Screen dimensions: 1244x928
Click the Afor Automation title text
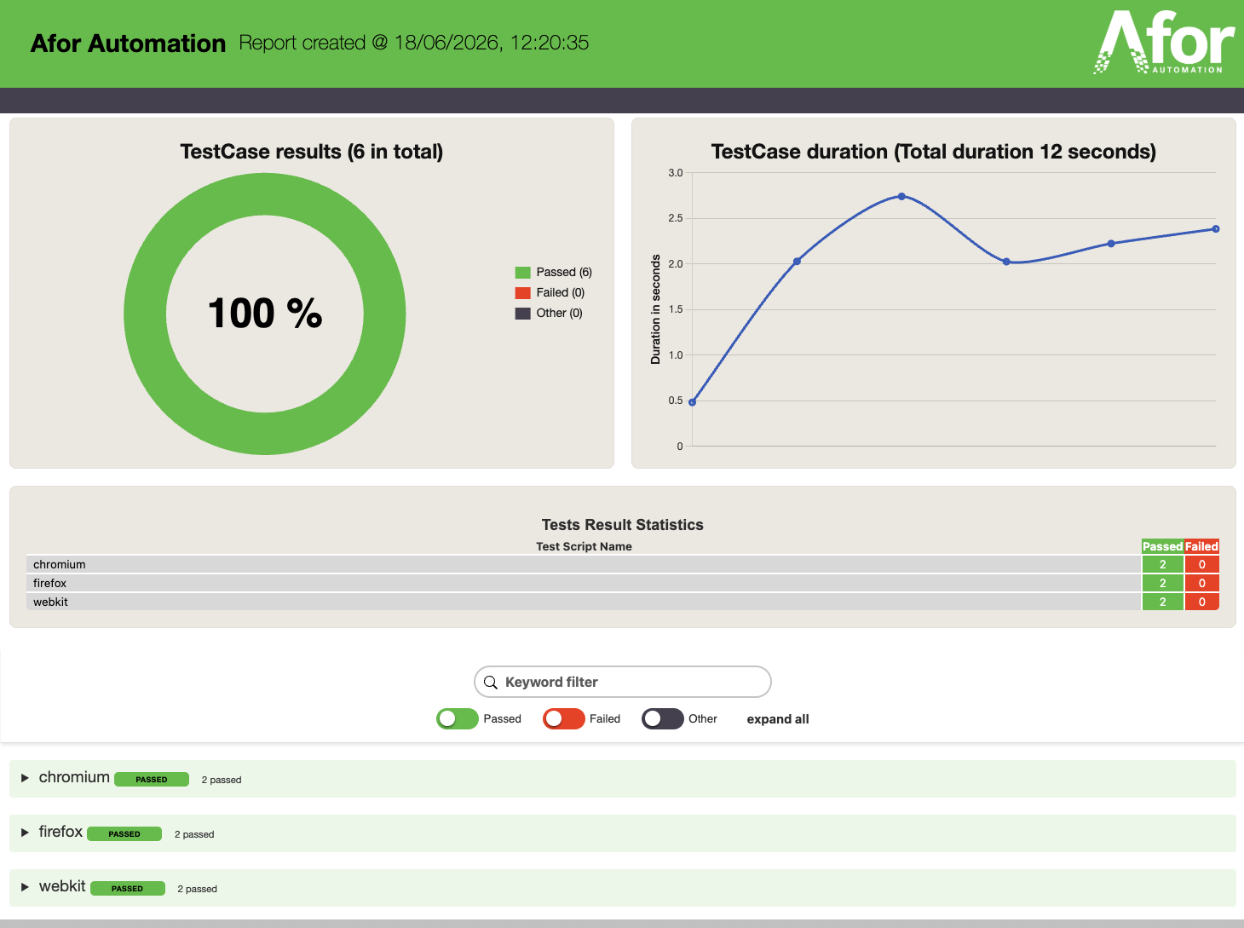[x=128, y=43]
